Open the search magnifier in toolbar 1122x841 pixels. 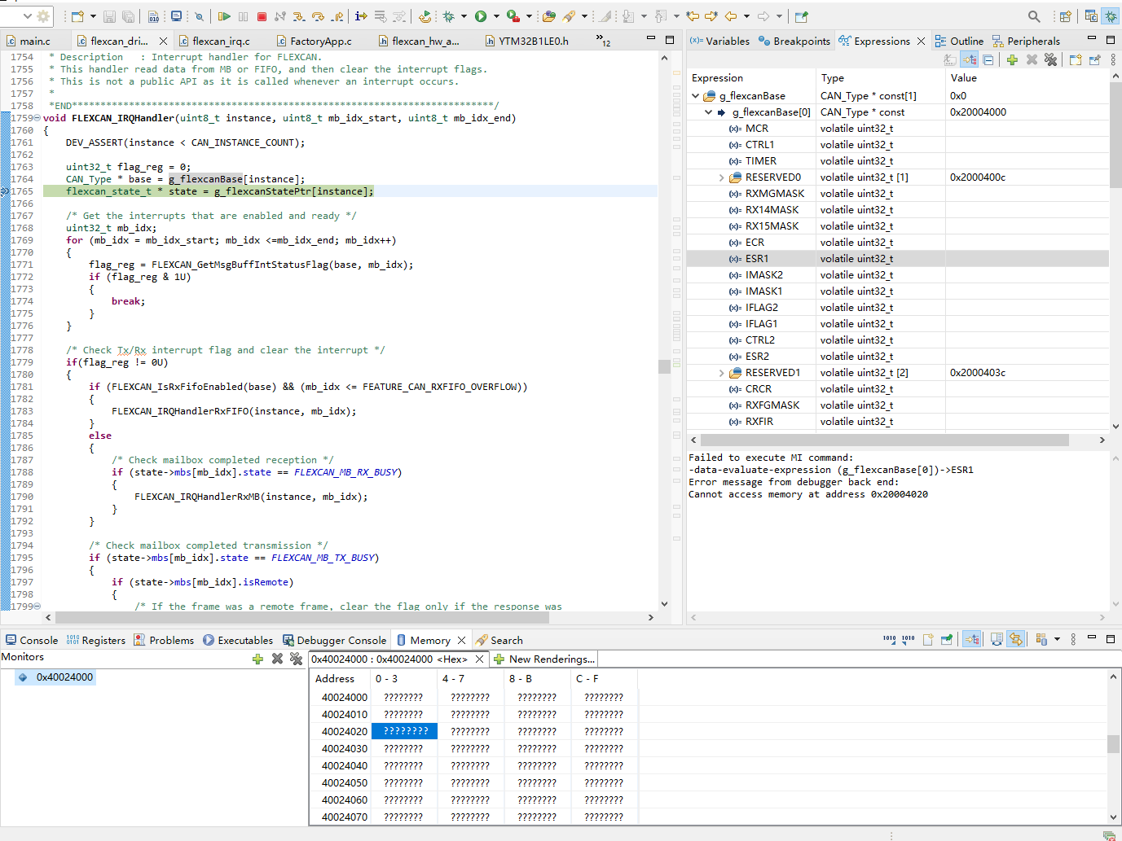pyautogui.click(x=1033, y=16)
